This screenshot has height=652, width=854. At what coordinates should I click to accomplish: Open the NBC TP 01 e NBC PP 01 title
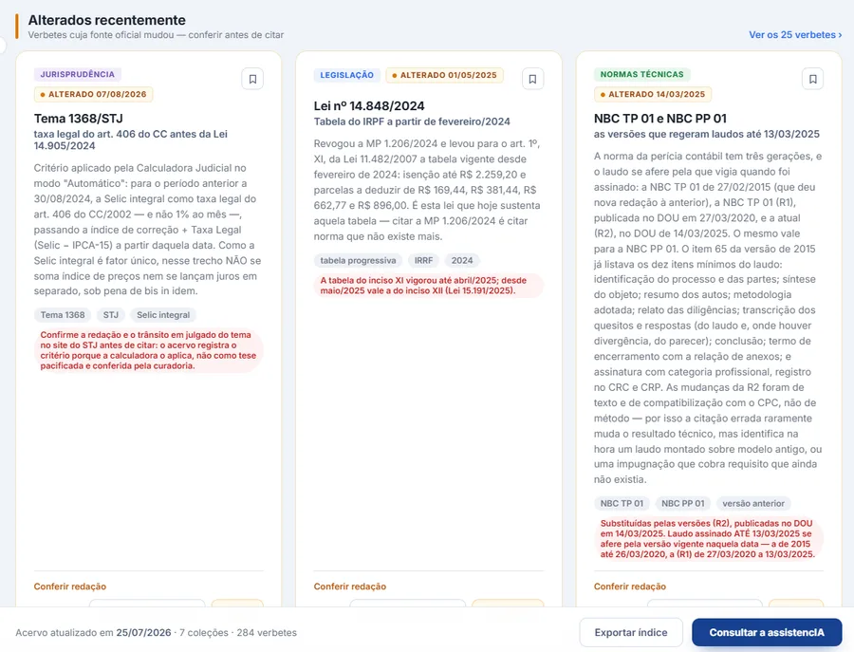click(660, 119)
